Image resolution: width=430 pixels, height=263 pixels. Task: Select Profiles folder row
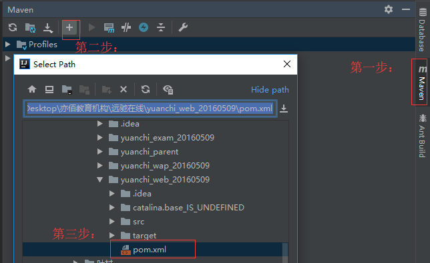coord(209,45)
